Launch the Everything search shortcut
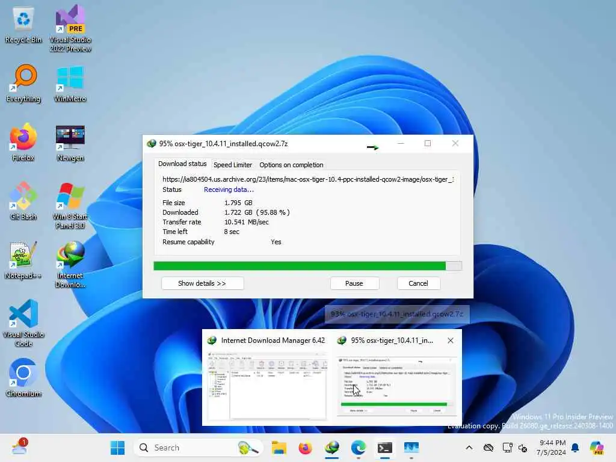The width and height of the screenshot is (616, 462). tap(23, 84)
